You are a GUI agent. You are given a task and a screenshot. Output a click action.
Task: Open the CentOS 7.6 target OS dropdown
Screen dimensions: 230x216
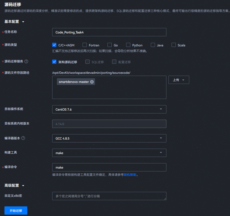coord(109,109)
